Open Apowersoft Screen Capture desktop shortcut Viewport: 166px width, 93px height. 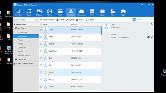[x=9, y=50]
